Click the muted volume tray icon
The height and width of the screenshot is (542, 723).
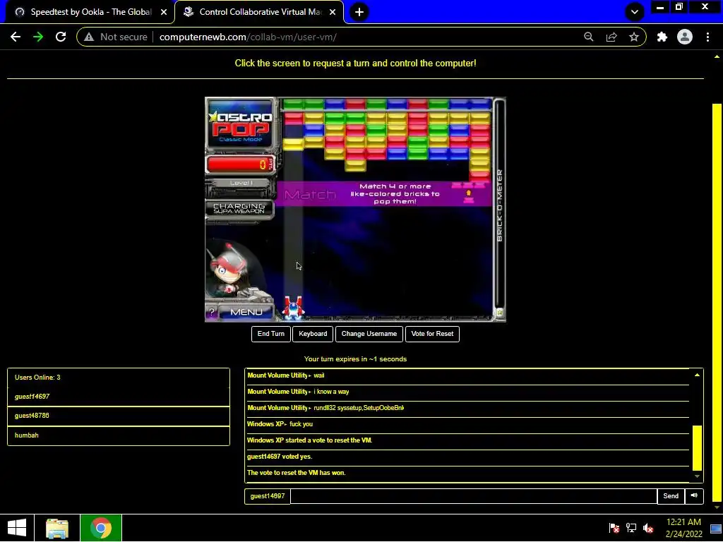point(648,528)
